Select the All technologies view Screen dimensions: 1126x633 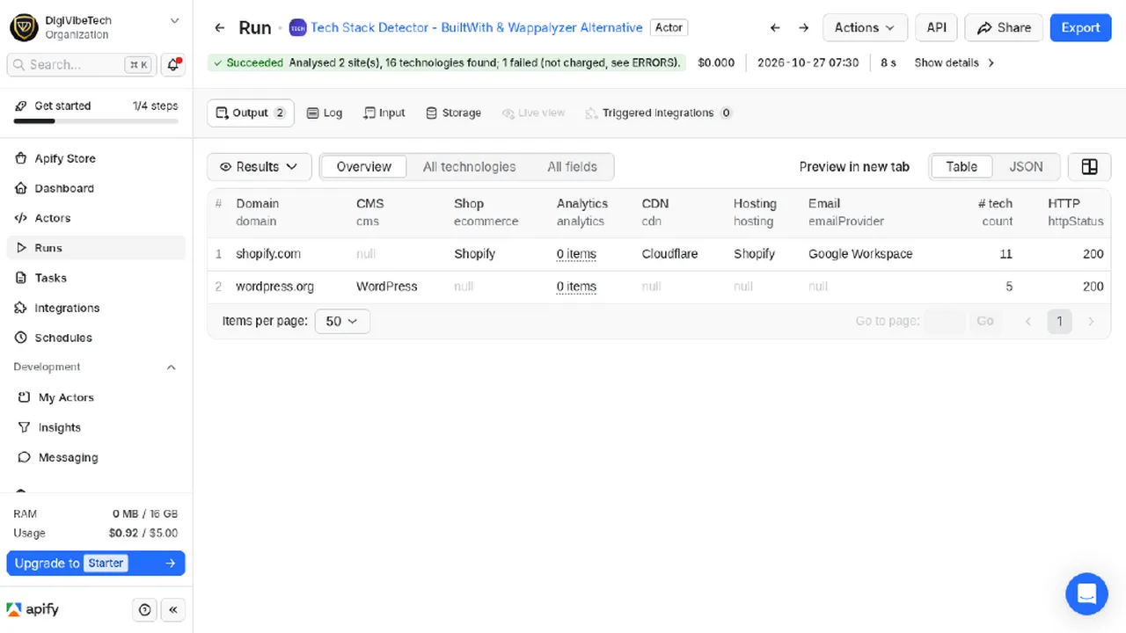[469, 167]
